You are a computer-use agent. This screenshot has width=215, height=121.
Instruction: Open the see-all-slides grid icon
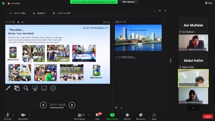coord(17,88)
